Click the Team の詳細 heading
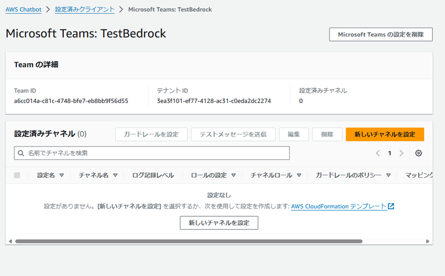445x276 pixels. pyautogui.click(x=36, y=65)
